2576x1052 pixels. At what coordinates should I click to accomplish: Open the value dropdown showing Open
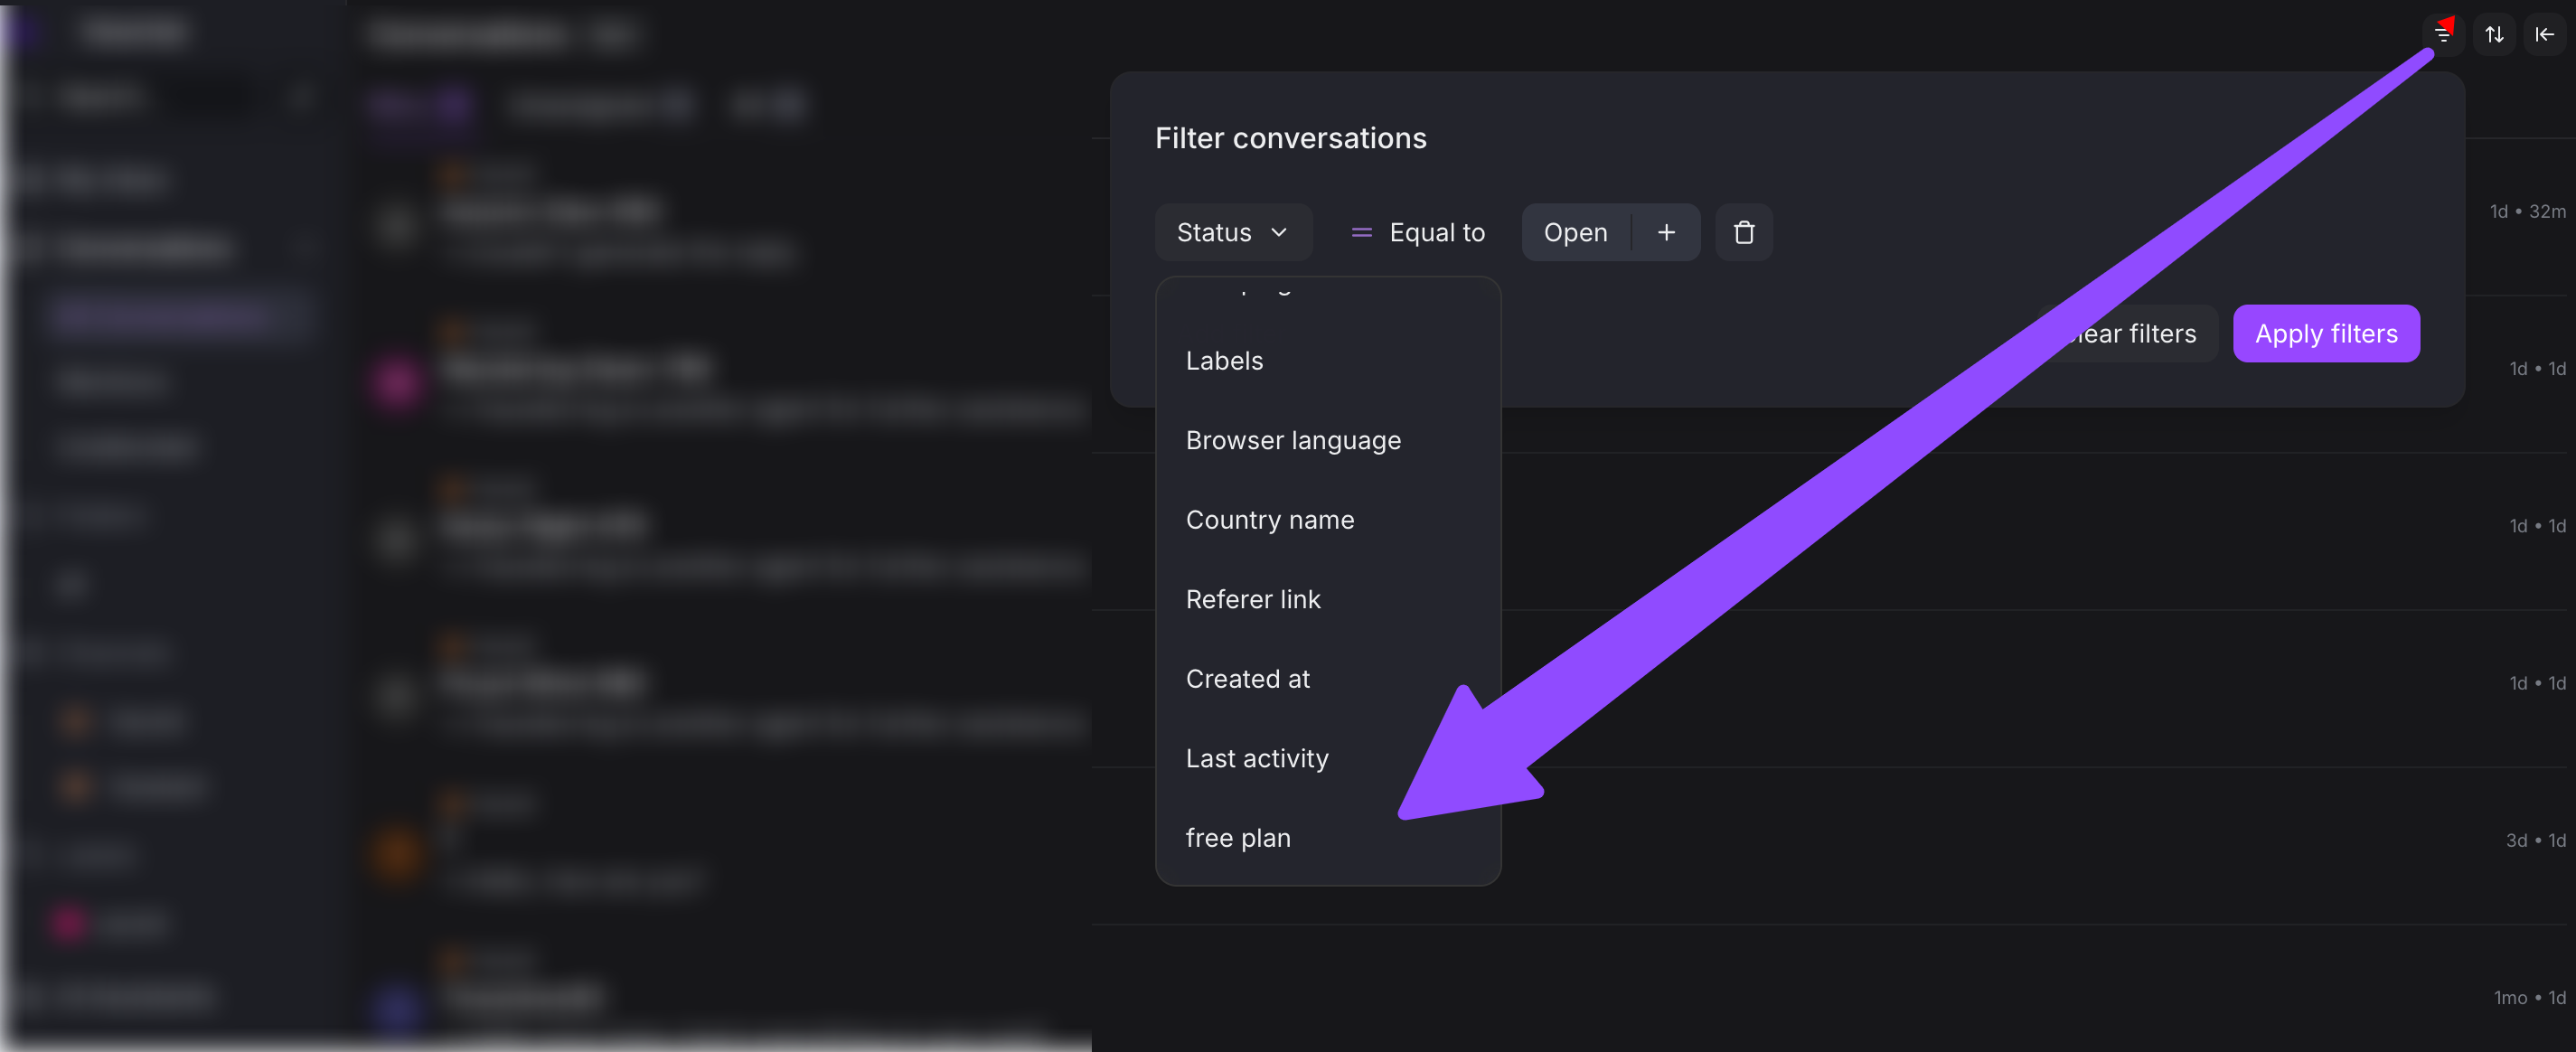point(1575,233)
